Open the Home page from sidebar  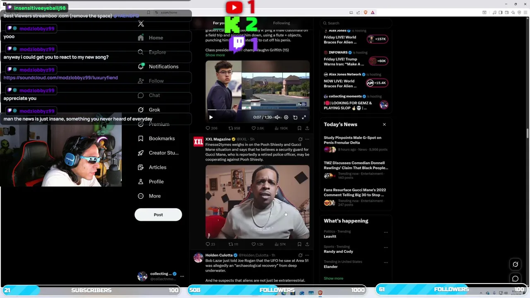click(x=151, y=38)
